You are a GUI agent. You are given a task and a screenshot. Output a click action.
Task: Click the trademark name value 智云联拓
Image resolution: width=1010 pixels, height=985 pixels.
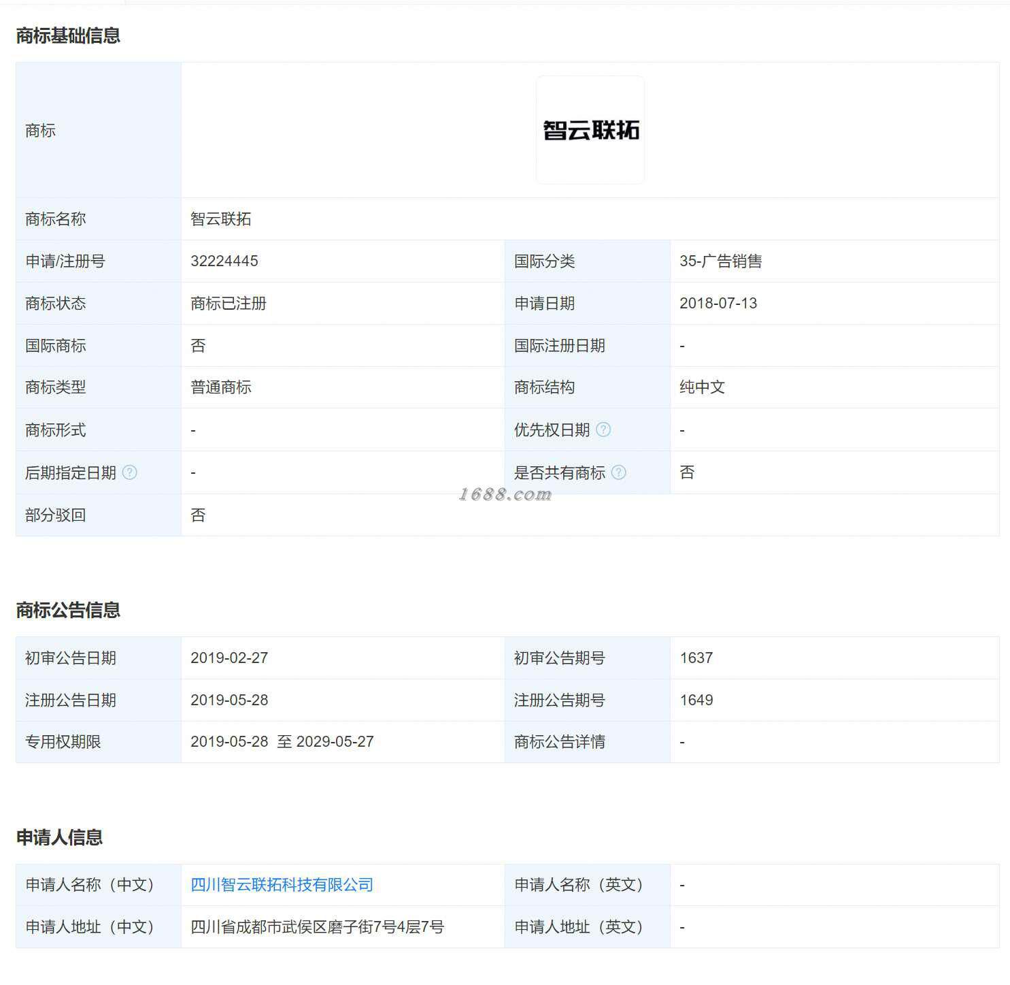pos(221,219)
